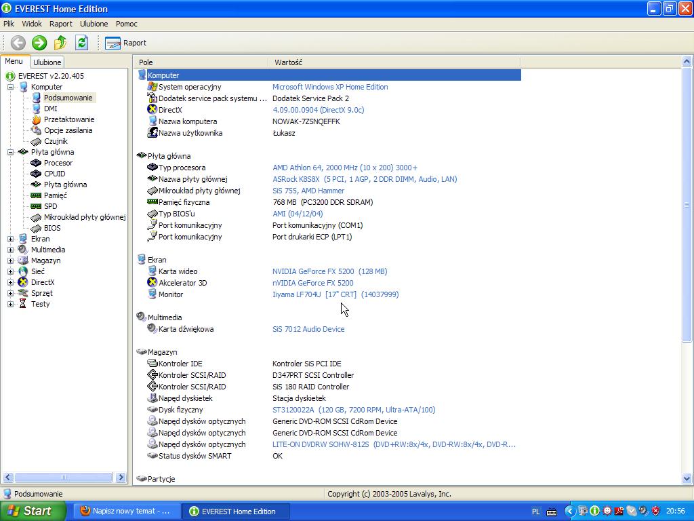Screen dimensions: 694x521
Task: Select the BIOS tree node
Action: tap(52, 228)
